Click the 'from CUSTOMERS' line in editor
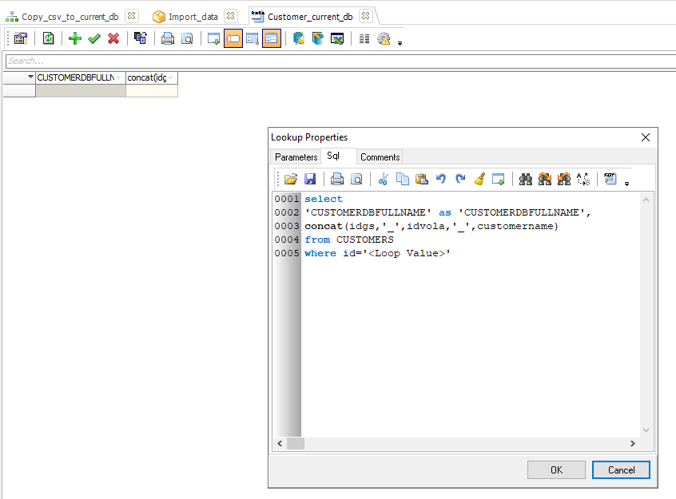 [349, 240]
